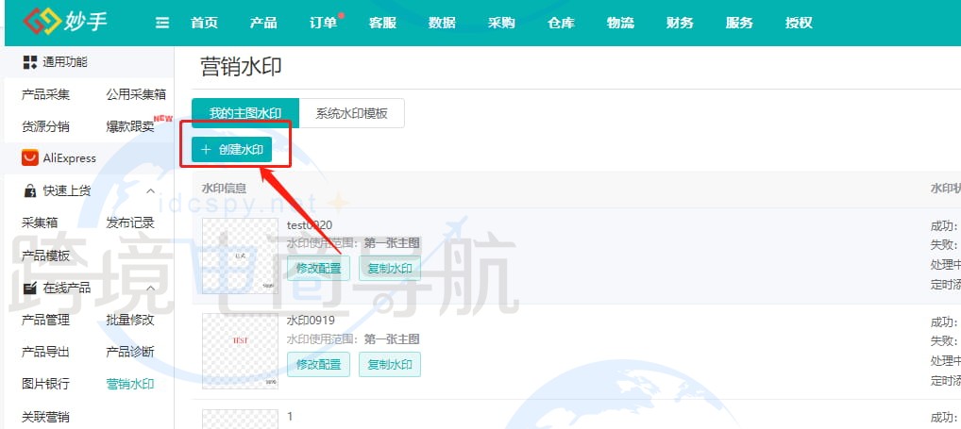
Task: Open the 产品 top menu
Action: (x=263, y=24)
